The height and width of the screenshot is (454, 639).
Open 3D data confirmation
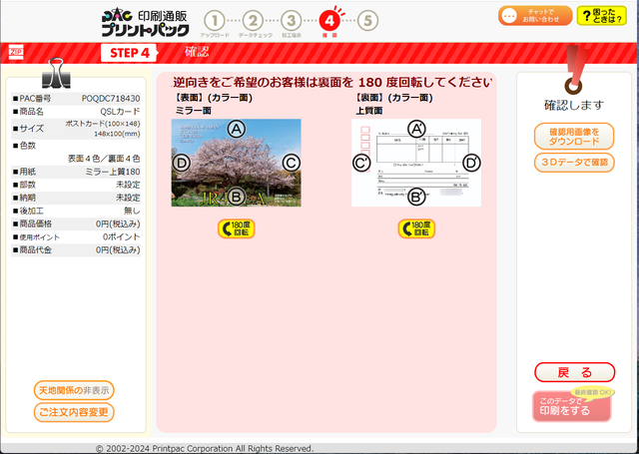tap(574, 162)
